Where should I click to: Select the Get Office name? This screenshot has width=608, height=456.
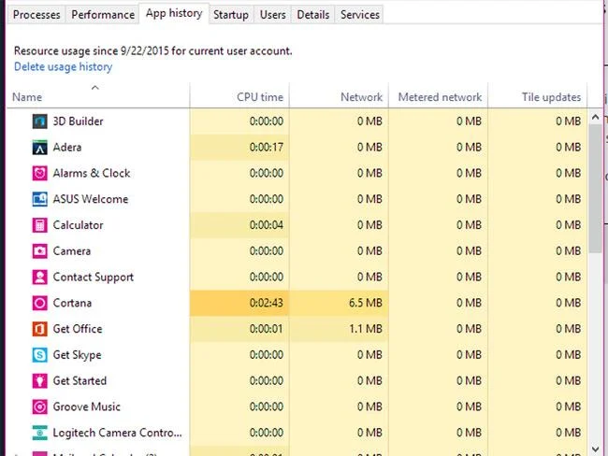tap(78, 329)
